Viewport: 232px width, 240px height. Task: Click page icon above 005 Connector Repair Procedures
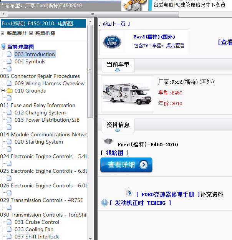[9, 69]
